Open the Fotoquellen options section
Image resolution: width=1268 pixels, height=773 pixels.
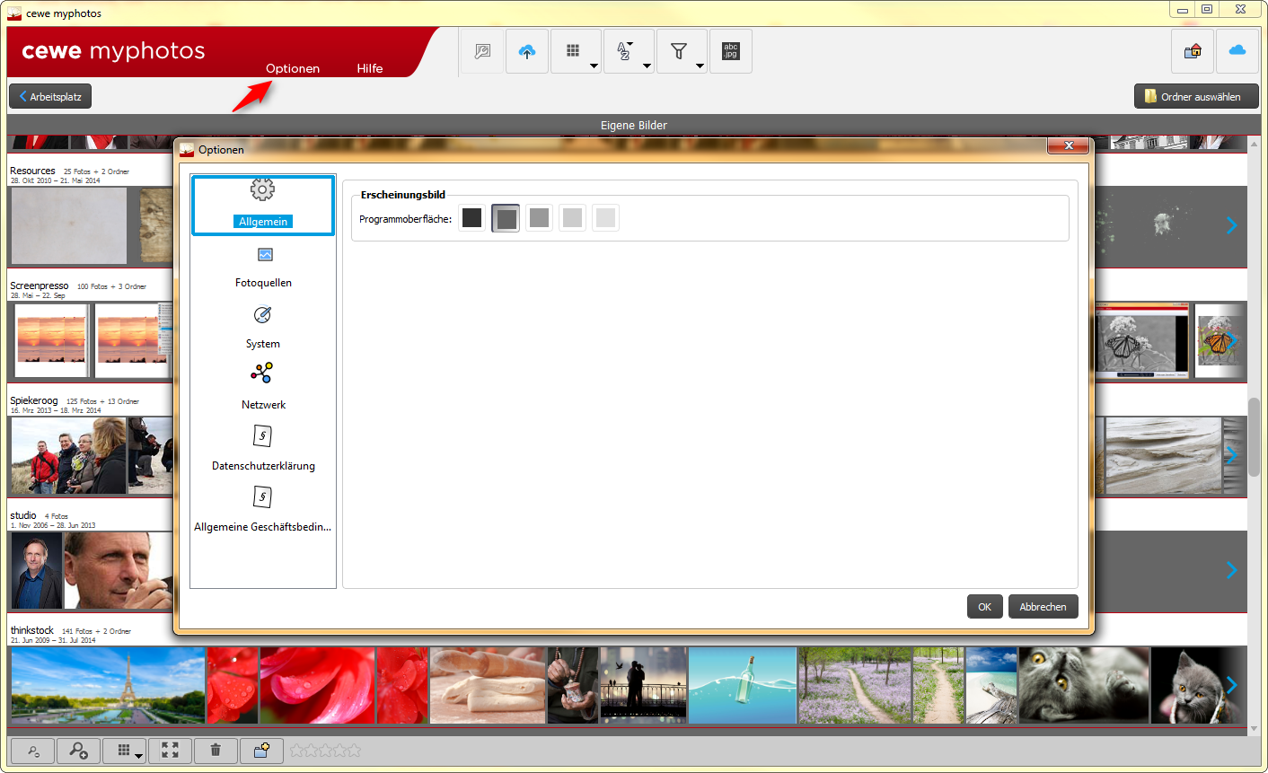[x=263, y=268]
